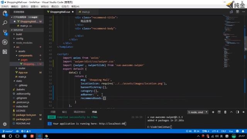247x139 pixels.
Task: Click the line and column indicator
Action: [193, 131]
